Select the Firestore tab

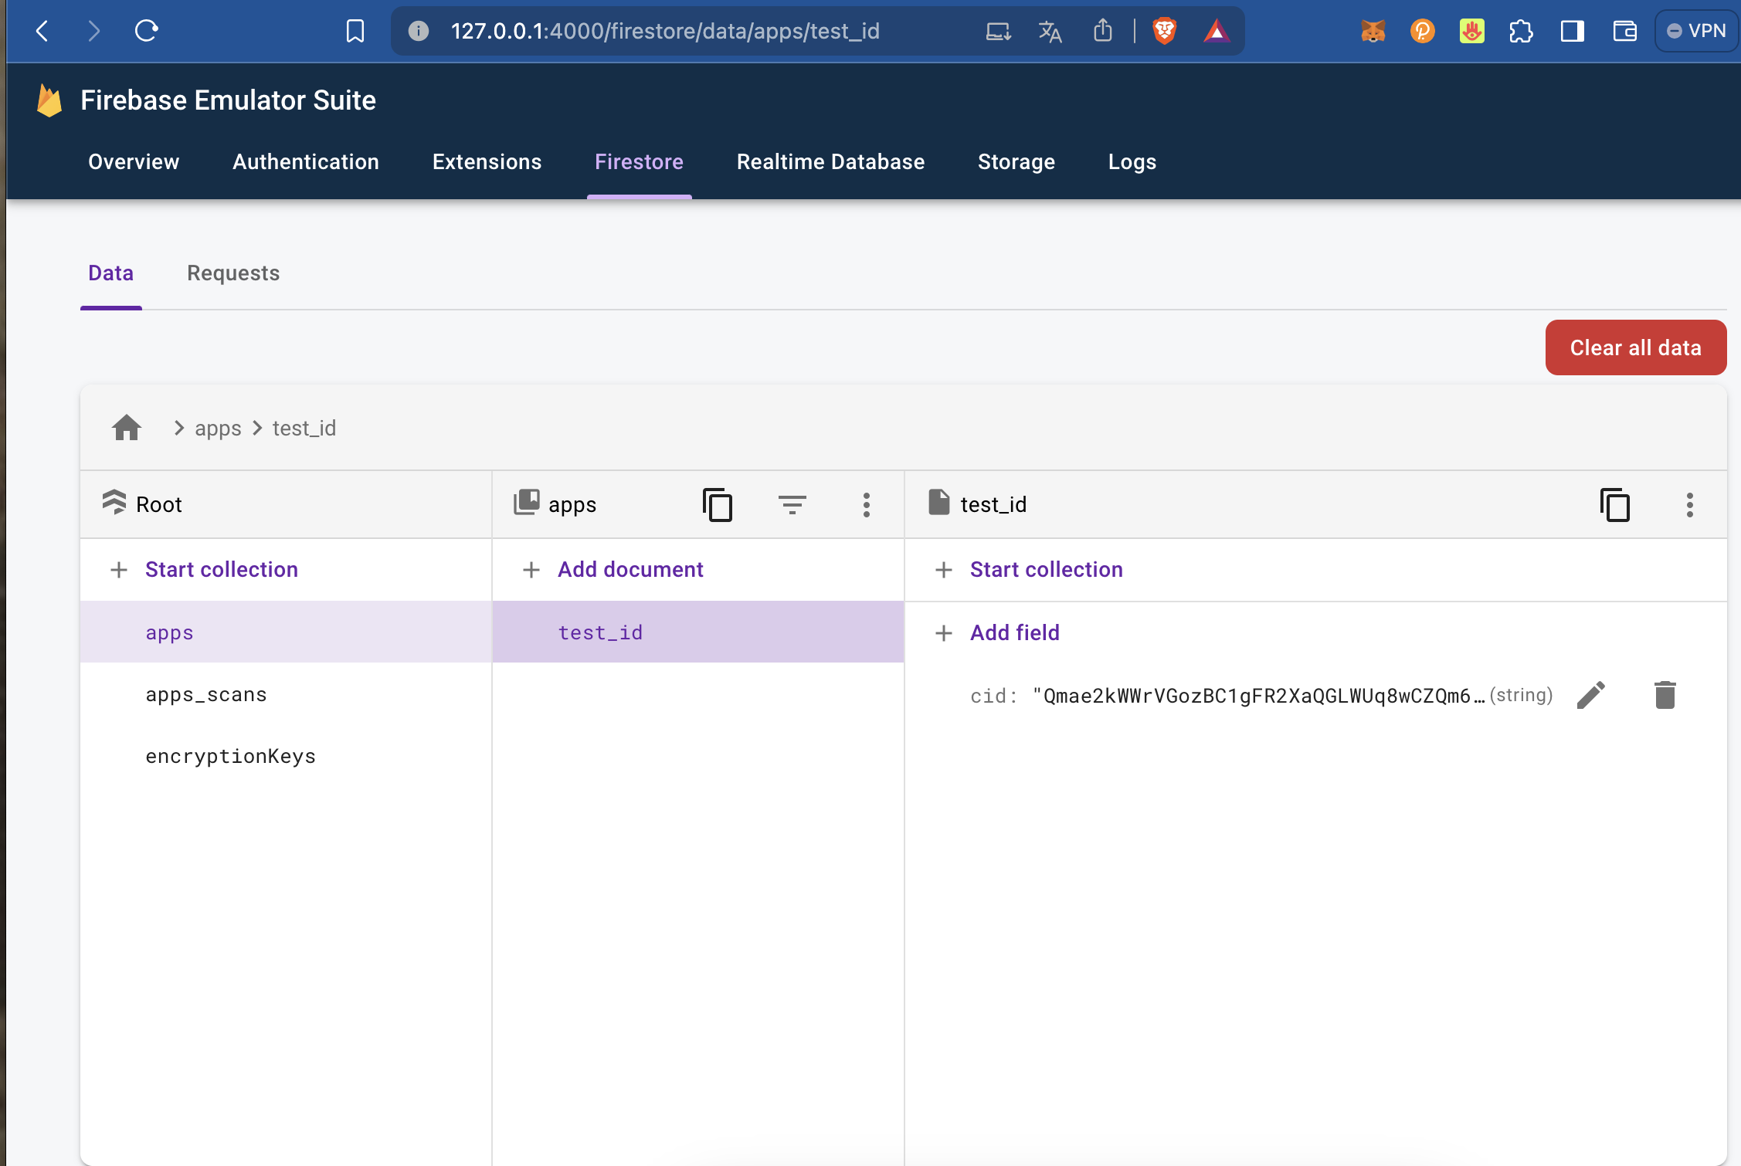[639, 161]
